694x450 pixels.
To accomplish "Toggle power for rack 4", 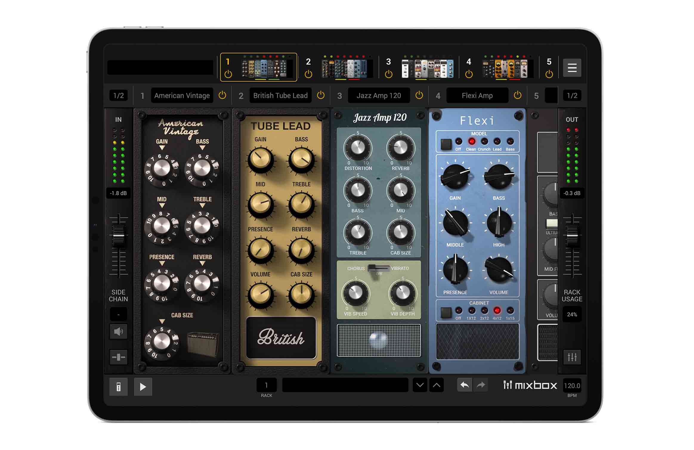I will point(469,74).
